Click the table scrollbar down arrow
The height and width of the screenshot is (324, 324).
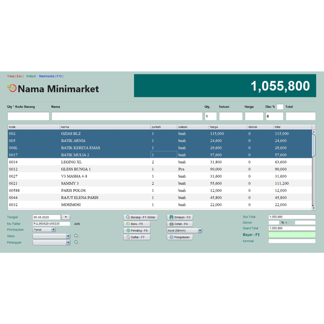point(314,208)
